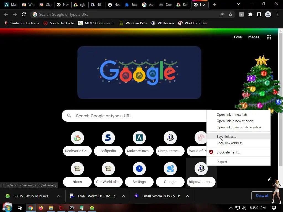Viewport: 283px width, 212px height.
Task: Open the Our World of ... shortcut
Action: pyautogui.click(x=108, y=174)
